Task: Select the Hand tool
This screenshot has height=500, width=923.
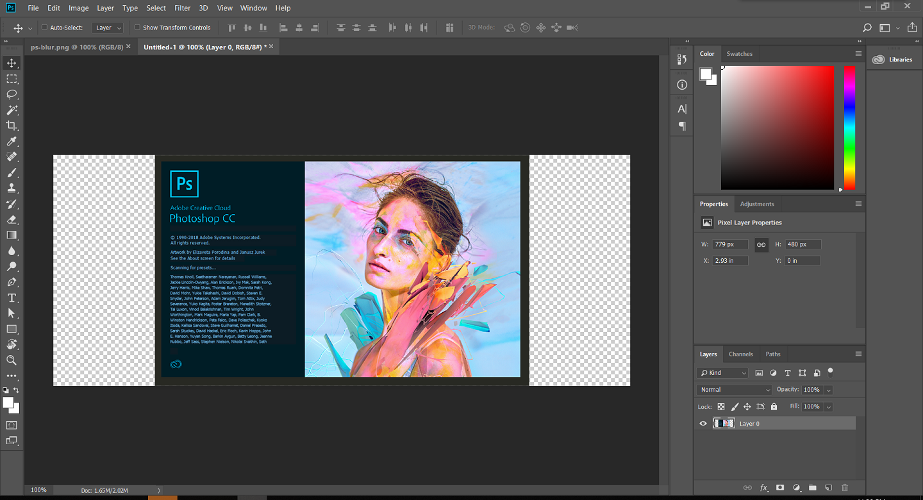Action: click(x=12, y=345)
